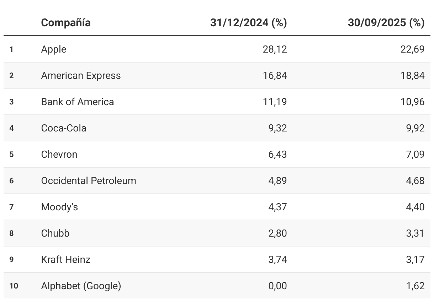Select the Apple company cell
This screenshot has height=302, width=434.
pyautogui.click(x=54, y=49)
